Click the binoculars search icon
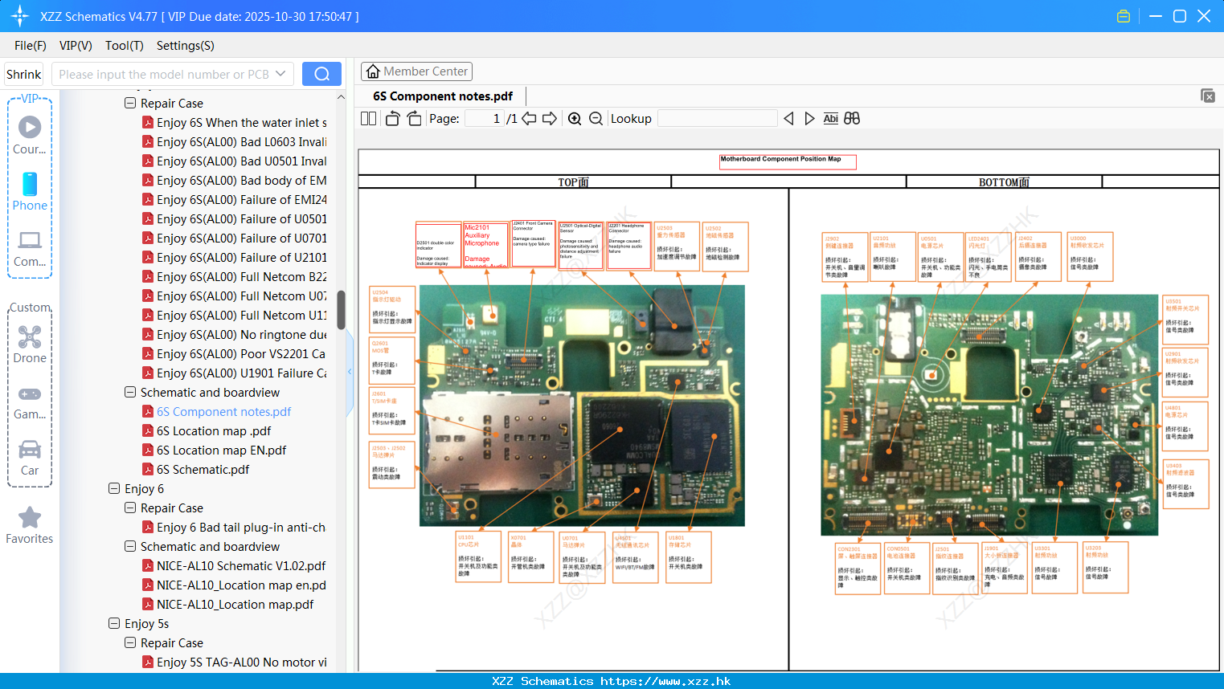Viewport: 1224px width, 689px height. pyautogui.click(x=852, y=118)
